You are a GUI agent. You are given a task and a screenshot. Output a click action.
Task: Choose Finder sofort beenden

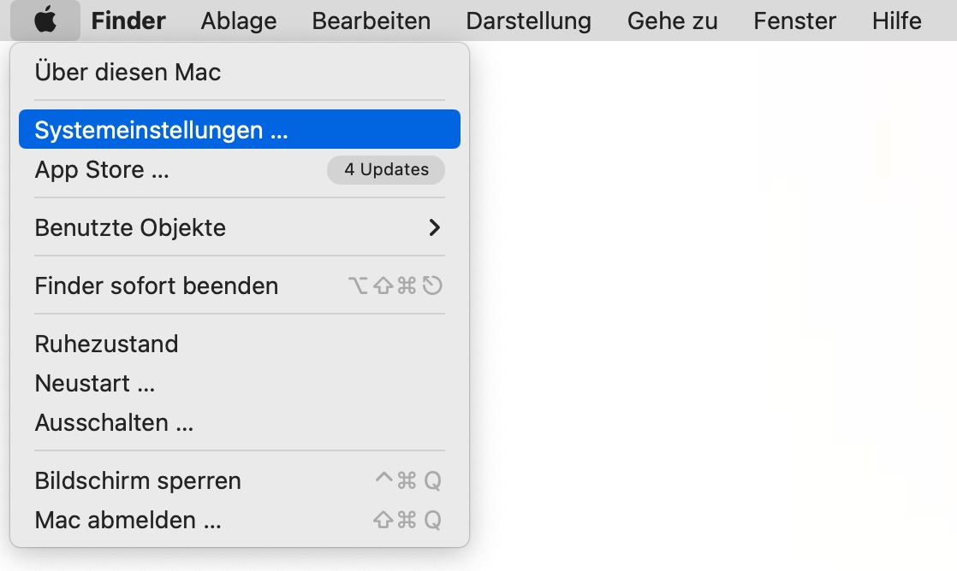coord(157,285)
